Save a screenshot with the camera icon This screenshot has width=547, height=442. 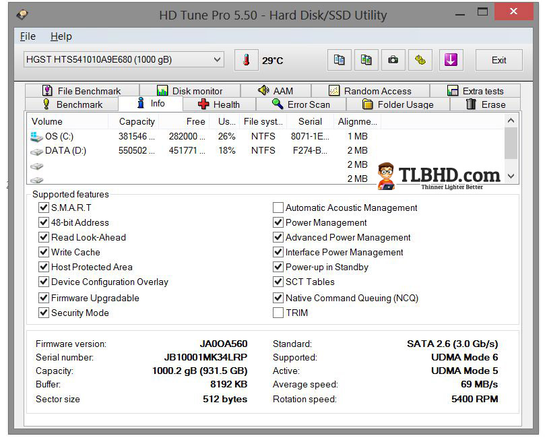pyautogui.click(x=393, y=60)
